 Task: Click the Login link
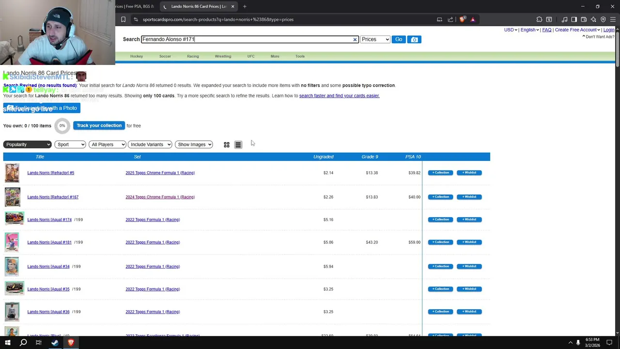point(609,30)
